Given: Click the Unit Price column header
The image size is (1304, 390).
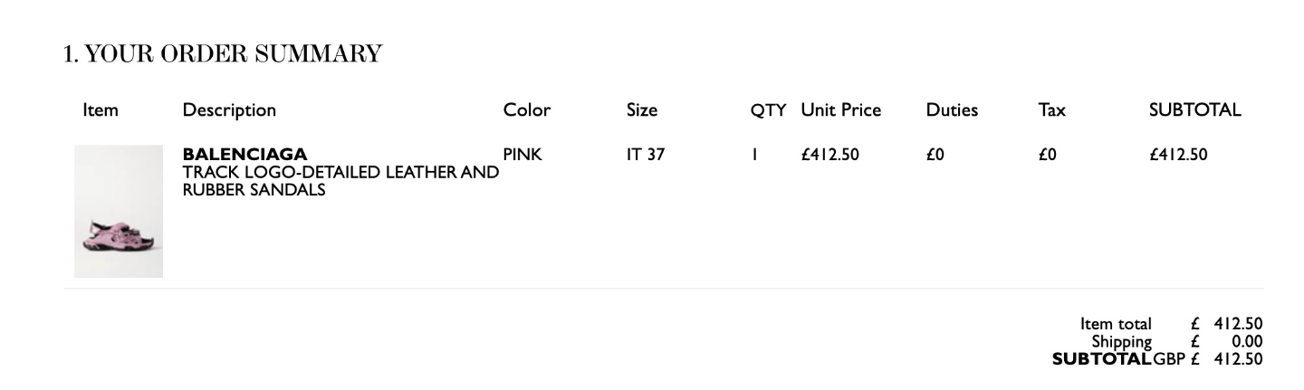Looking at the screenshot, I should point(840,110).
